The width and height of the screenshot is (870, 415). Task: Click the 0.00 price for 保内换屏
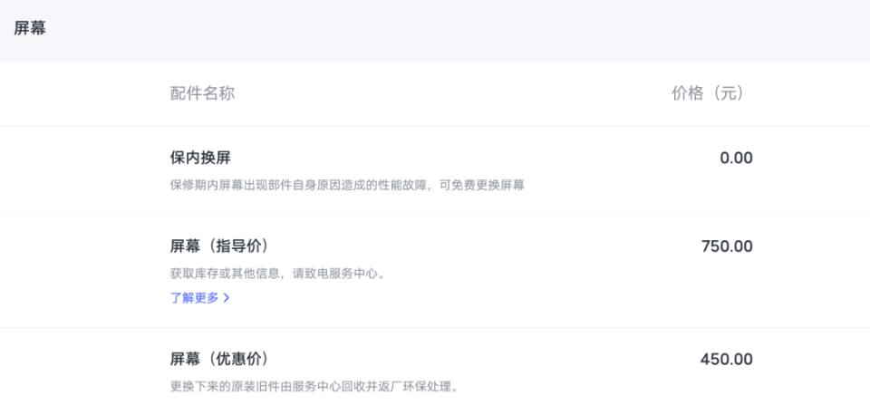coord(736,159)
